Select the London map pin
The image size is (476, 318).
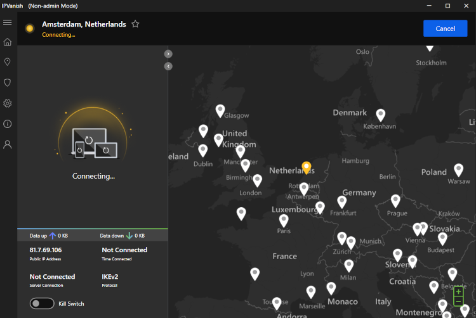pyautogui.click(x=258, y=180)
